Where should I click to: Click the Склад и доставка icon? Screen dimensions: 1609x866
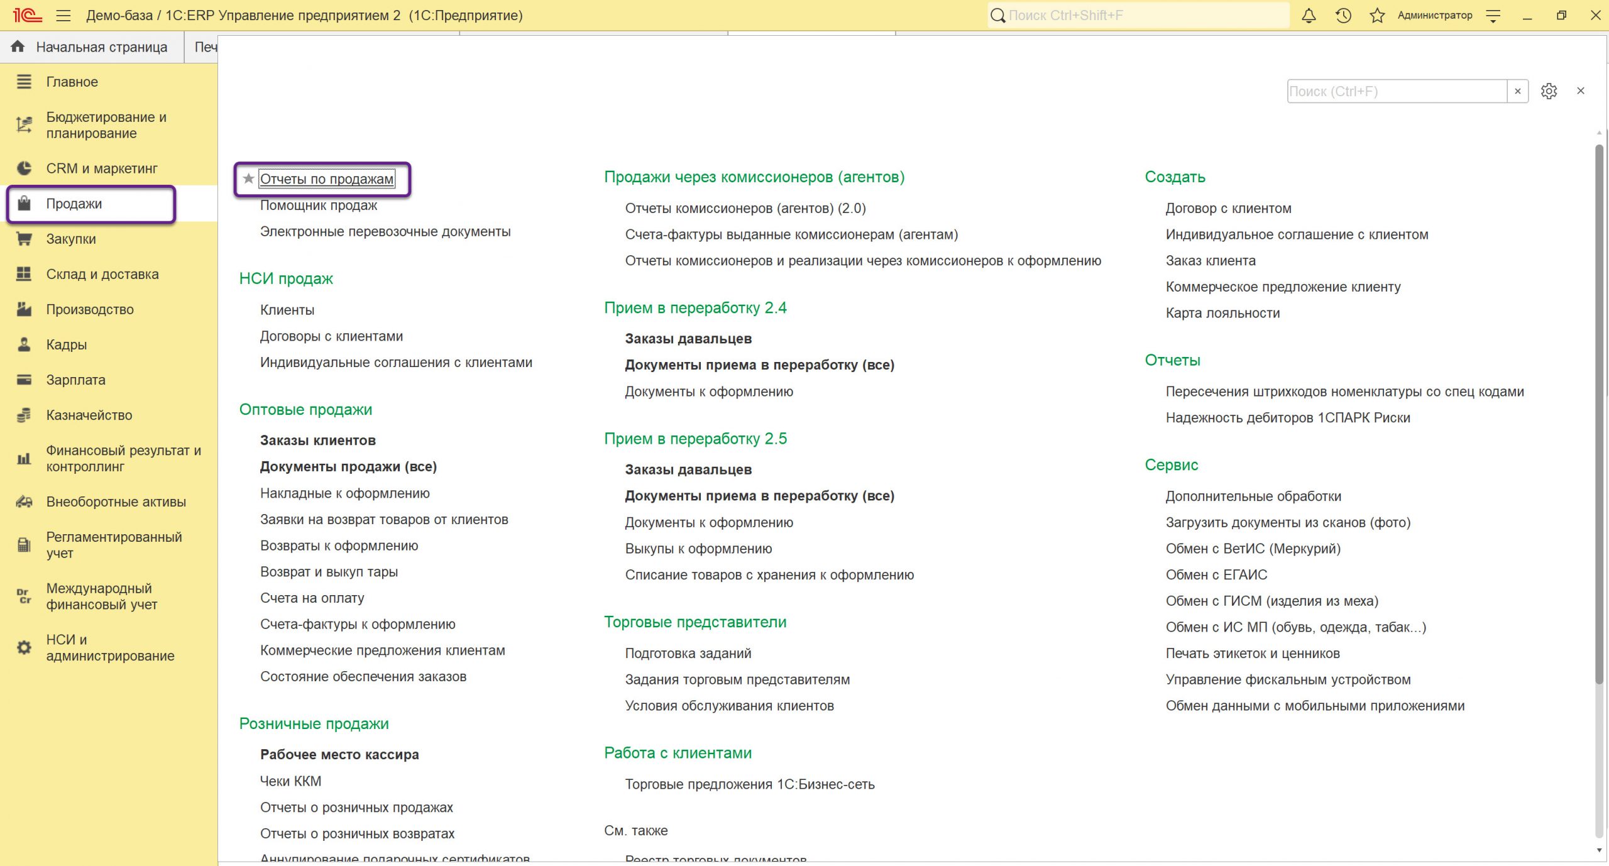point(24,274)
